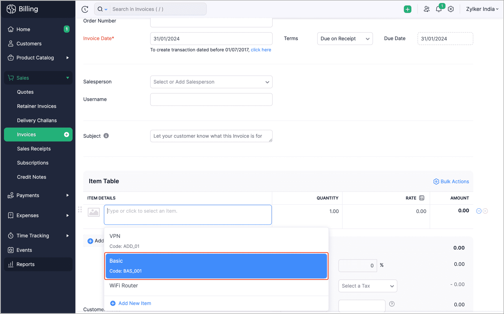Open Credit Notes in sidebar
The image size is (504, 314).
(x=32, y=177)
